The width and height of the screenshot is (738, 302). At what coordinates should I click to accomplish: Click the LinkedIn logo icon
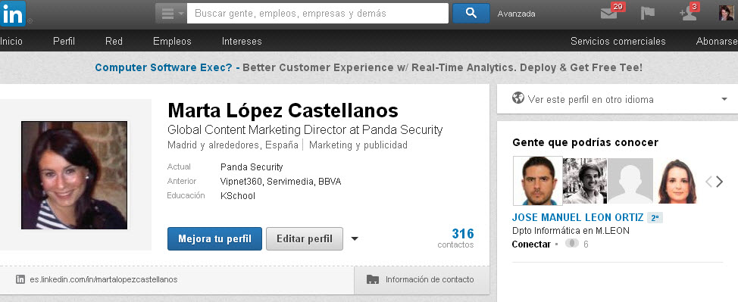(13, 13)
